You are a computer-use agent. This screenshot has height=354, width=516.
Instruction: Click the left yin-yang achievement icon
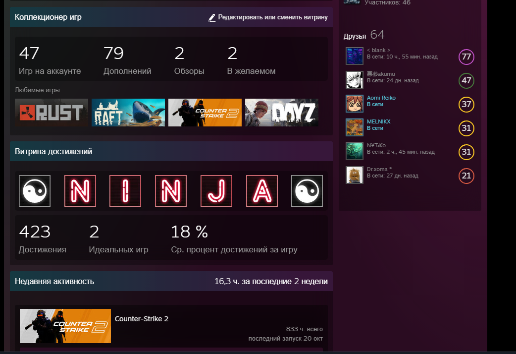coord(35,191)
